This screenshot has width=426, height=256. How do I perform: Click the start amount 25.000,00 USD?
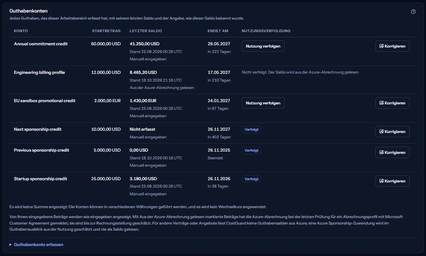pyautogui.click(x=106, y=179)
